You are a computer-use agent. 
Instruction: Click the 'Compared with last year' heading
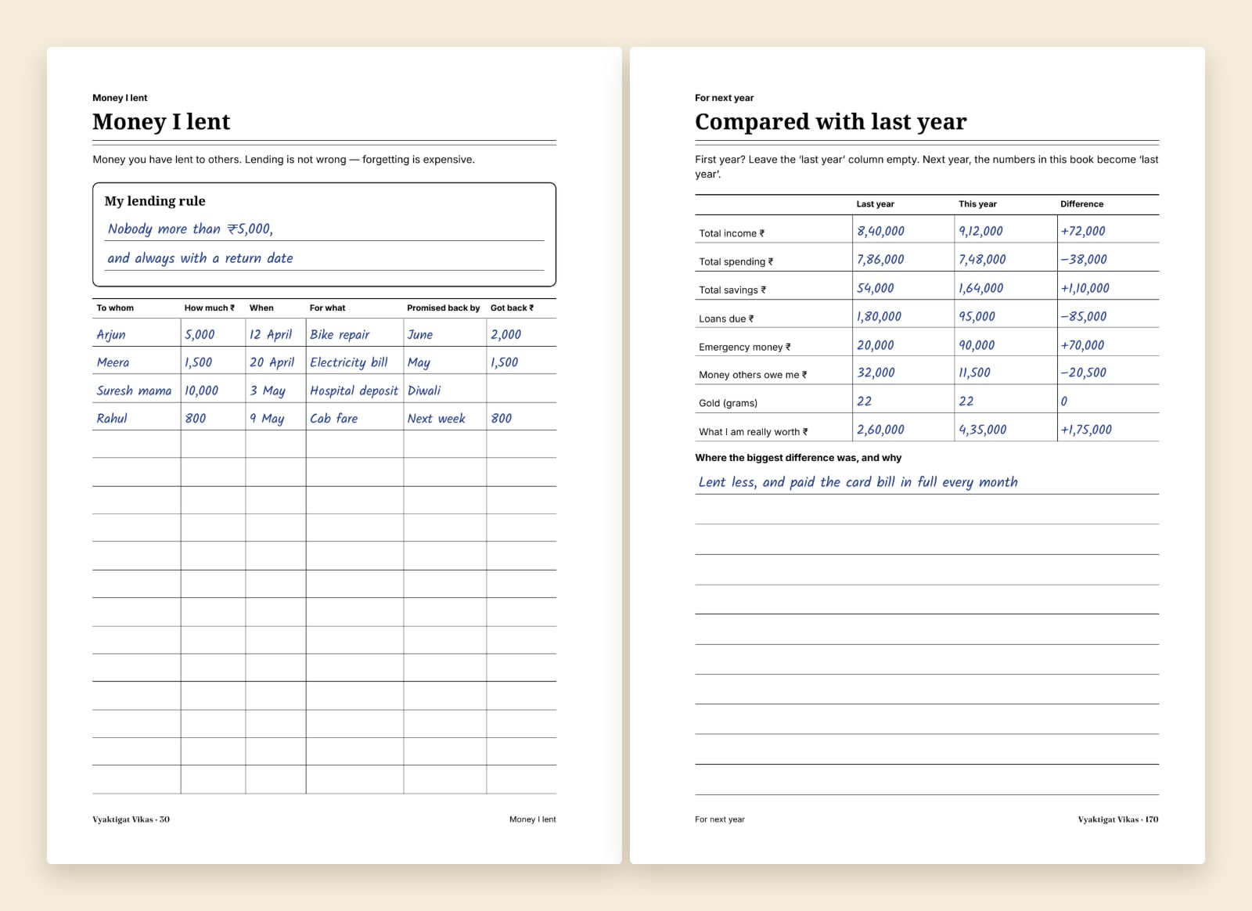pyautogui.click(x=830, y=122)
